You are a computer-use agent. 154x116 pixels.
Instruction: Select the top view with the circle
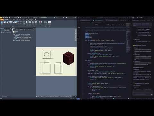click(x=47, y=54)
